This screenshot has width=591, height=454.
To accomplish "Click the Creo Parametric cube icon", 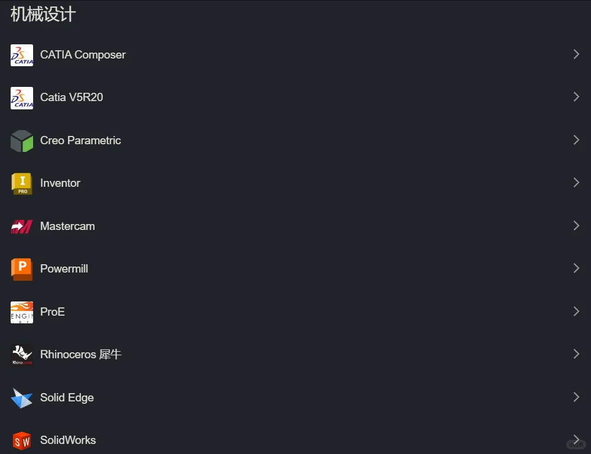I will [22, 141].
